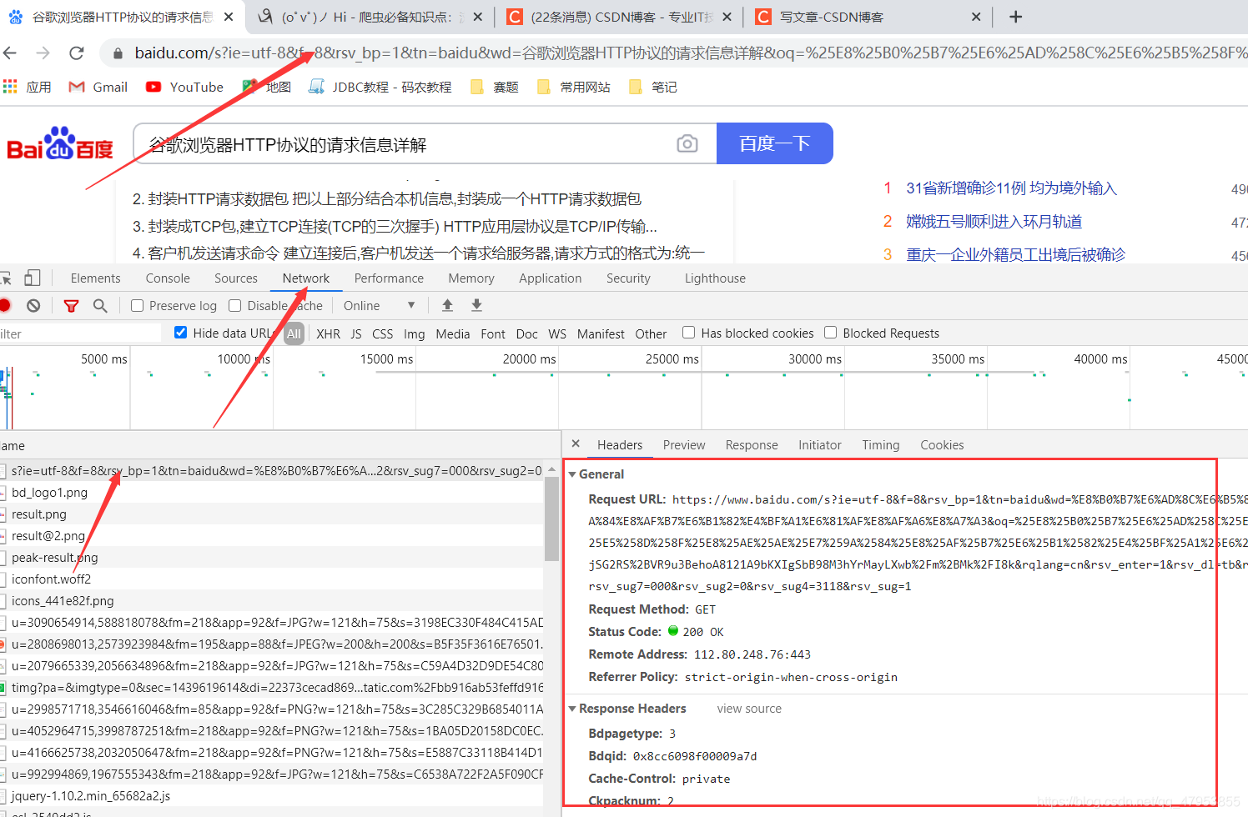
Task: Open the Performance panel tab
Action: pos(389,278)
